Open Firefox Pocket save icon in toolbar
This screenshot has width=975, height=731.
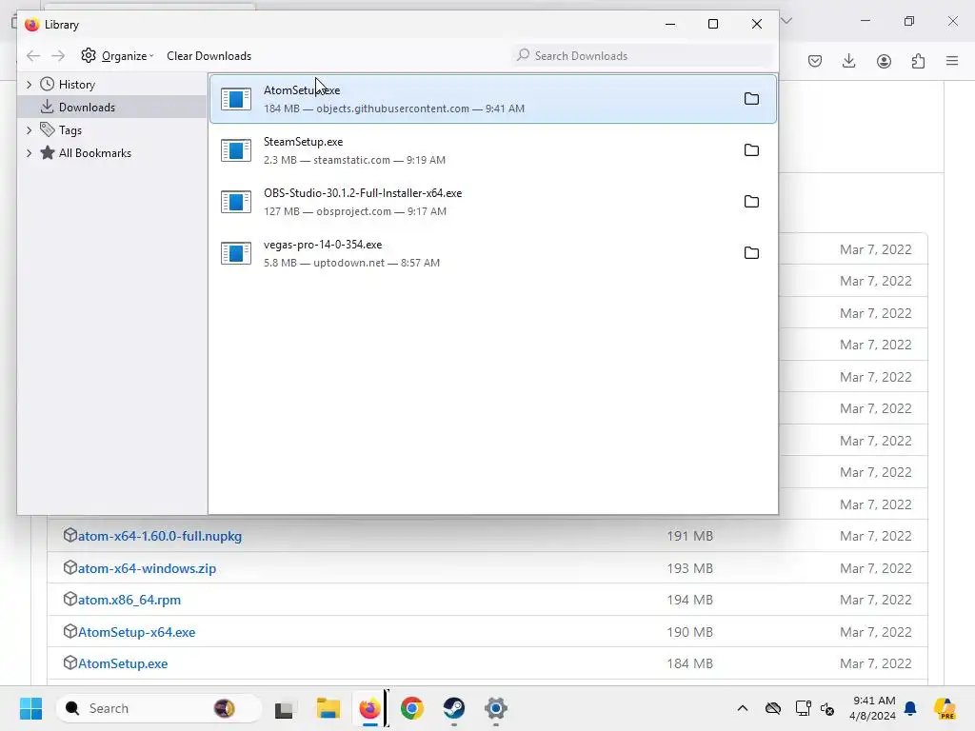[x=815, y=61]
